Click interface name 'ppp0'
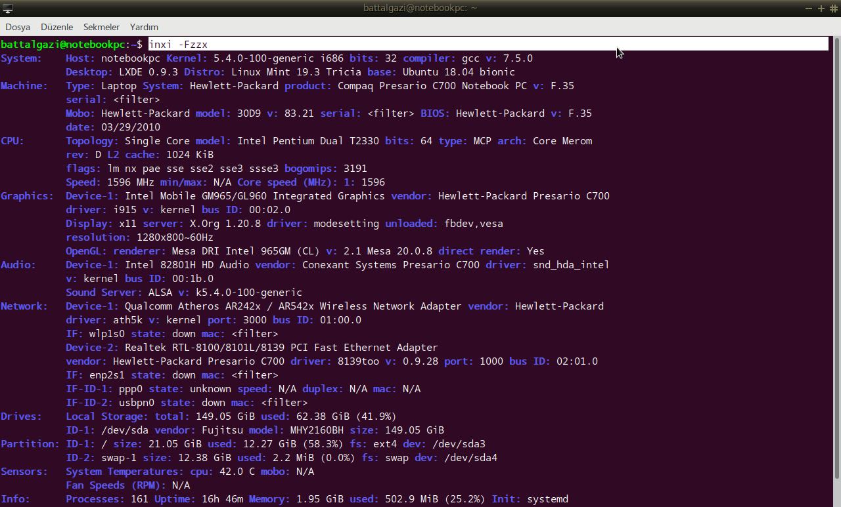 pos(131,389)
